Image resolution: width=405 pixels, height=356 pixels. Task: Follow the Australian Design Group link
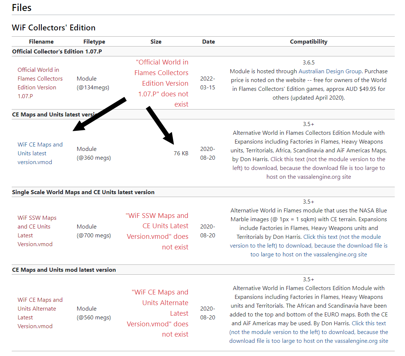(330, 71)
